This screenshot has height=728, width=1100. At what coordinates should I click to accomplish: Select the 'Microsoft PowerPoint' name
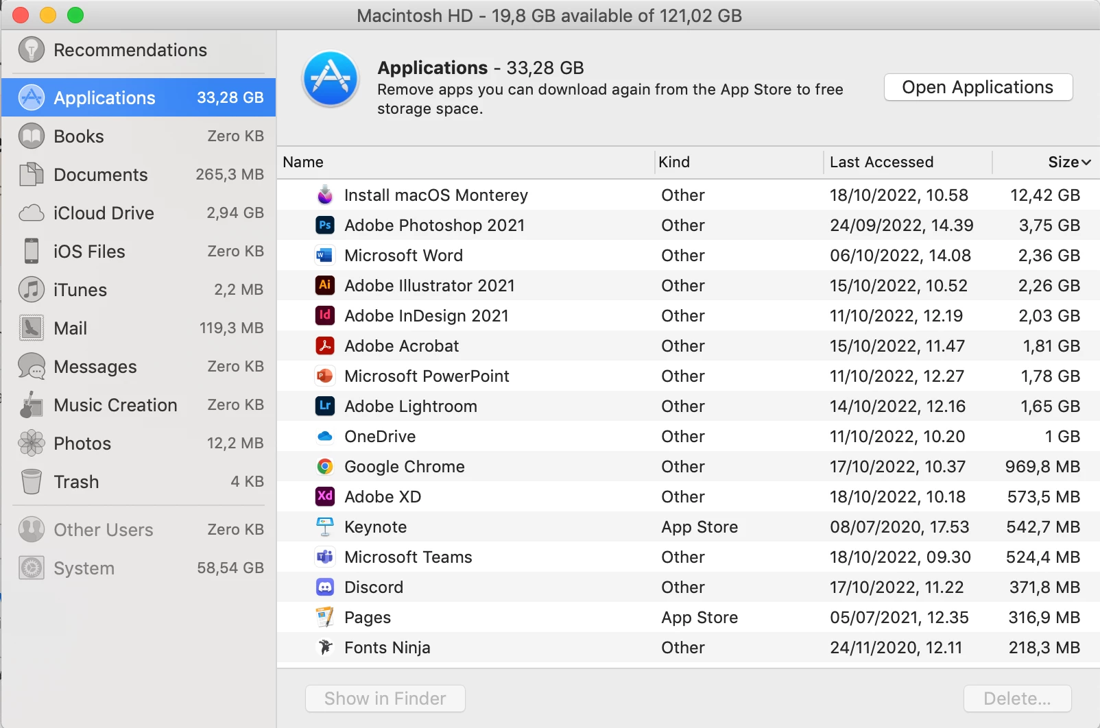click(427, 376)
